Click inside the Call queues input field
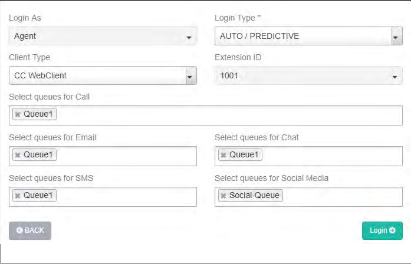 point(230,115)
